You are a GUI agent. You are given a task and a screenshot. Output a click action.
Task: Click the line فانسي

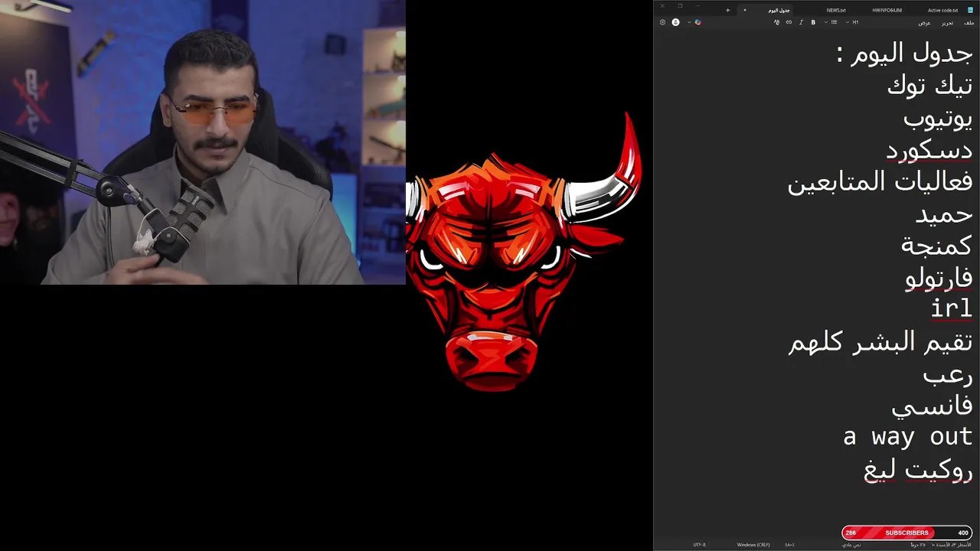pyautogui.click(x=933, y=406)
